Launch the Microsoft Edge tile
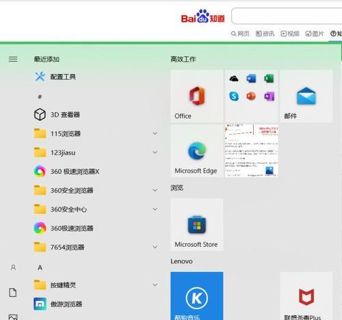 (x=197, y=150)
